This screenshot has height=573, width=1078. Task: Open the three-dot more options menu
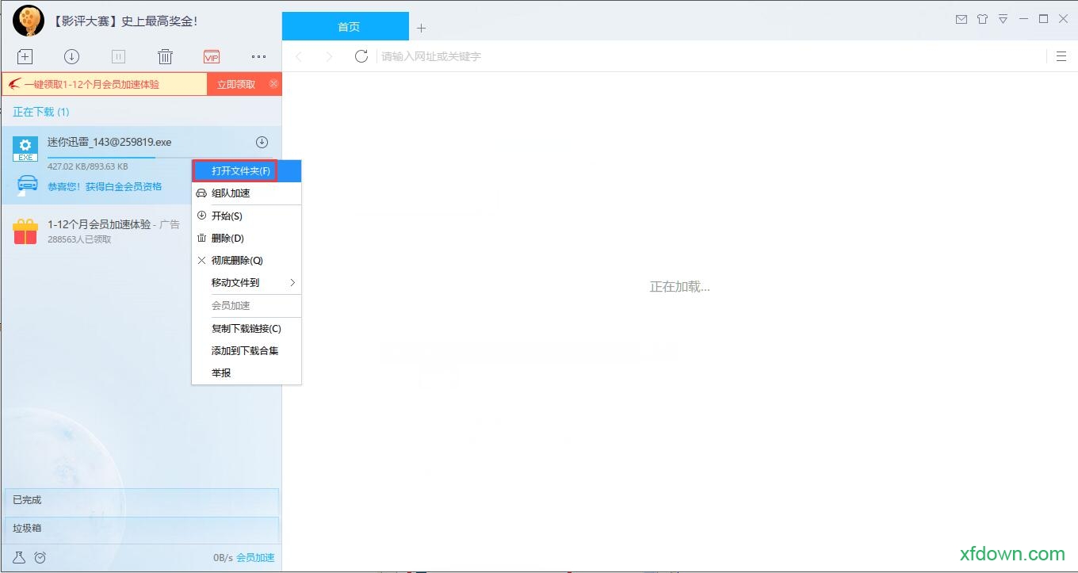[258, 56]
